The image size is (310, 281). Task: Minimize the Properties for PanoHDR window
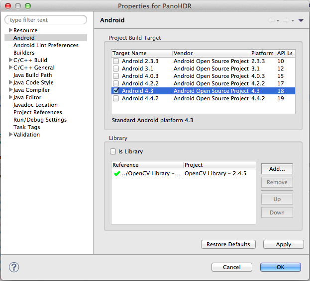pyautogui.click(x=18, y=6)
